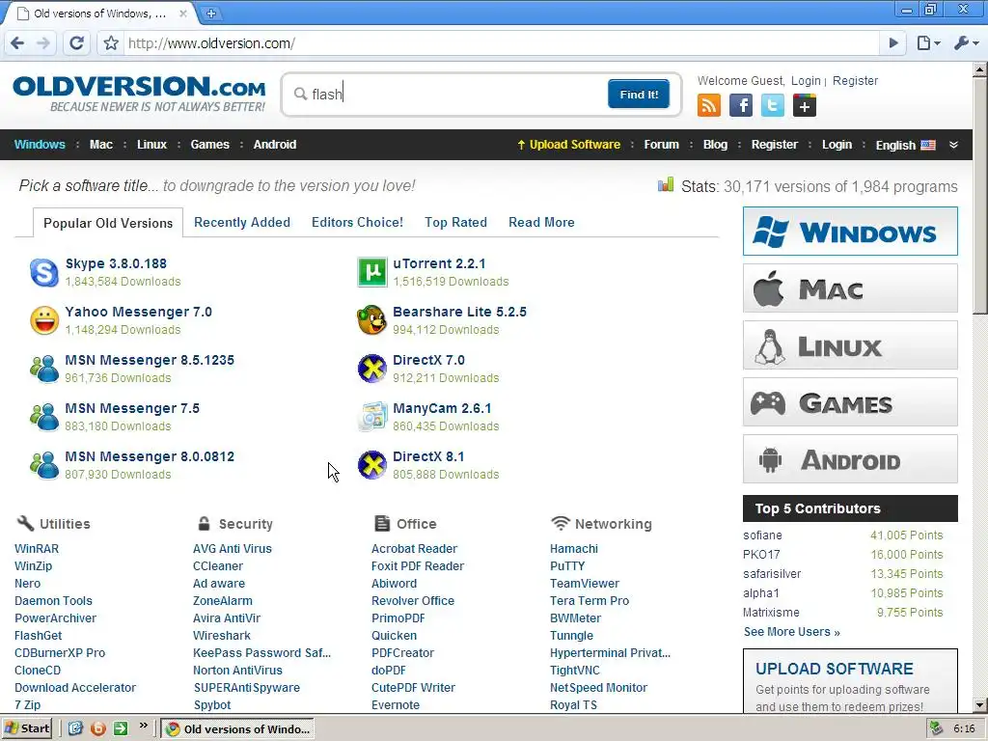
Task: Open the Windows Start button
Action: pos(27,728)
